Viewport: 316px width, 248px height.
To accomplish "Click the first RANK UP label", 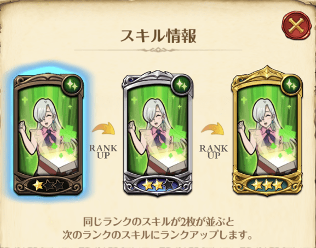I will coord(103,151).
